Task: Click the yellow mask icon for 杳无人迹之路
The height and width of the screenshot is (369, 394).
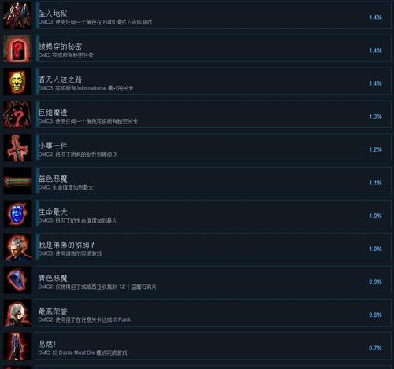Action: (17, 82)
